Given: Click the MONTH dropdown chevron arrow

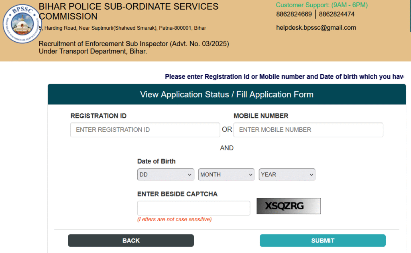Looking at the screenshot, I should (x=250, y=175).
